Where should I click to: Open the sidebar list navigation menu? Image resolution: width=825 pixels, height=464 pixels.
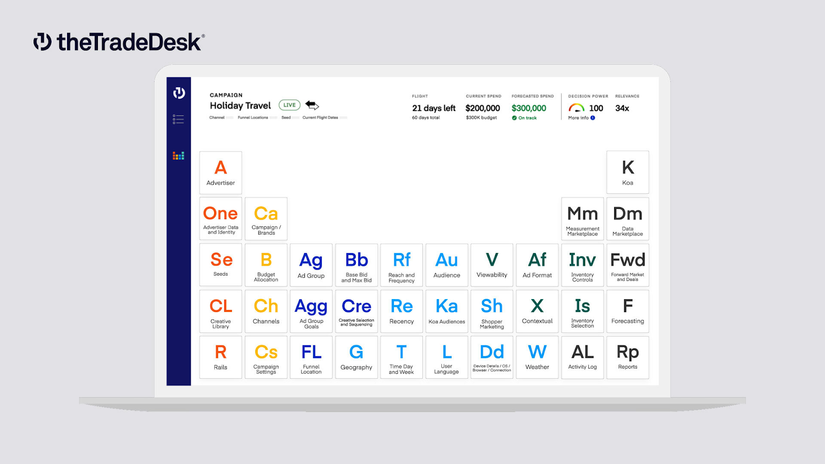(x=178, y=119)
